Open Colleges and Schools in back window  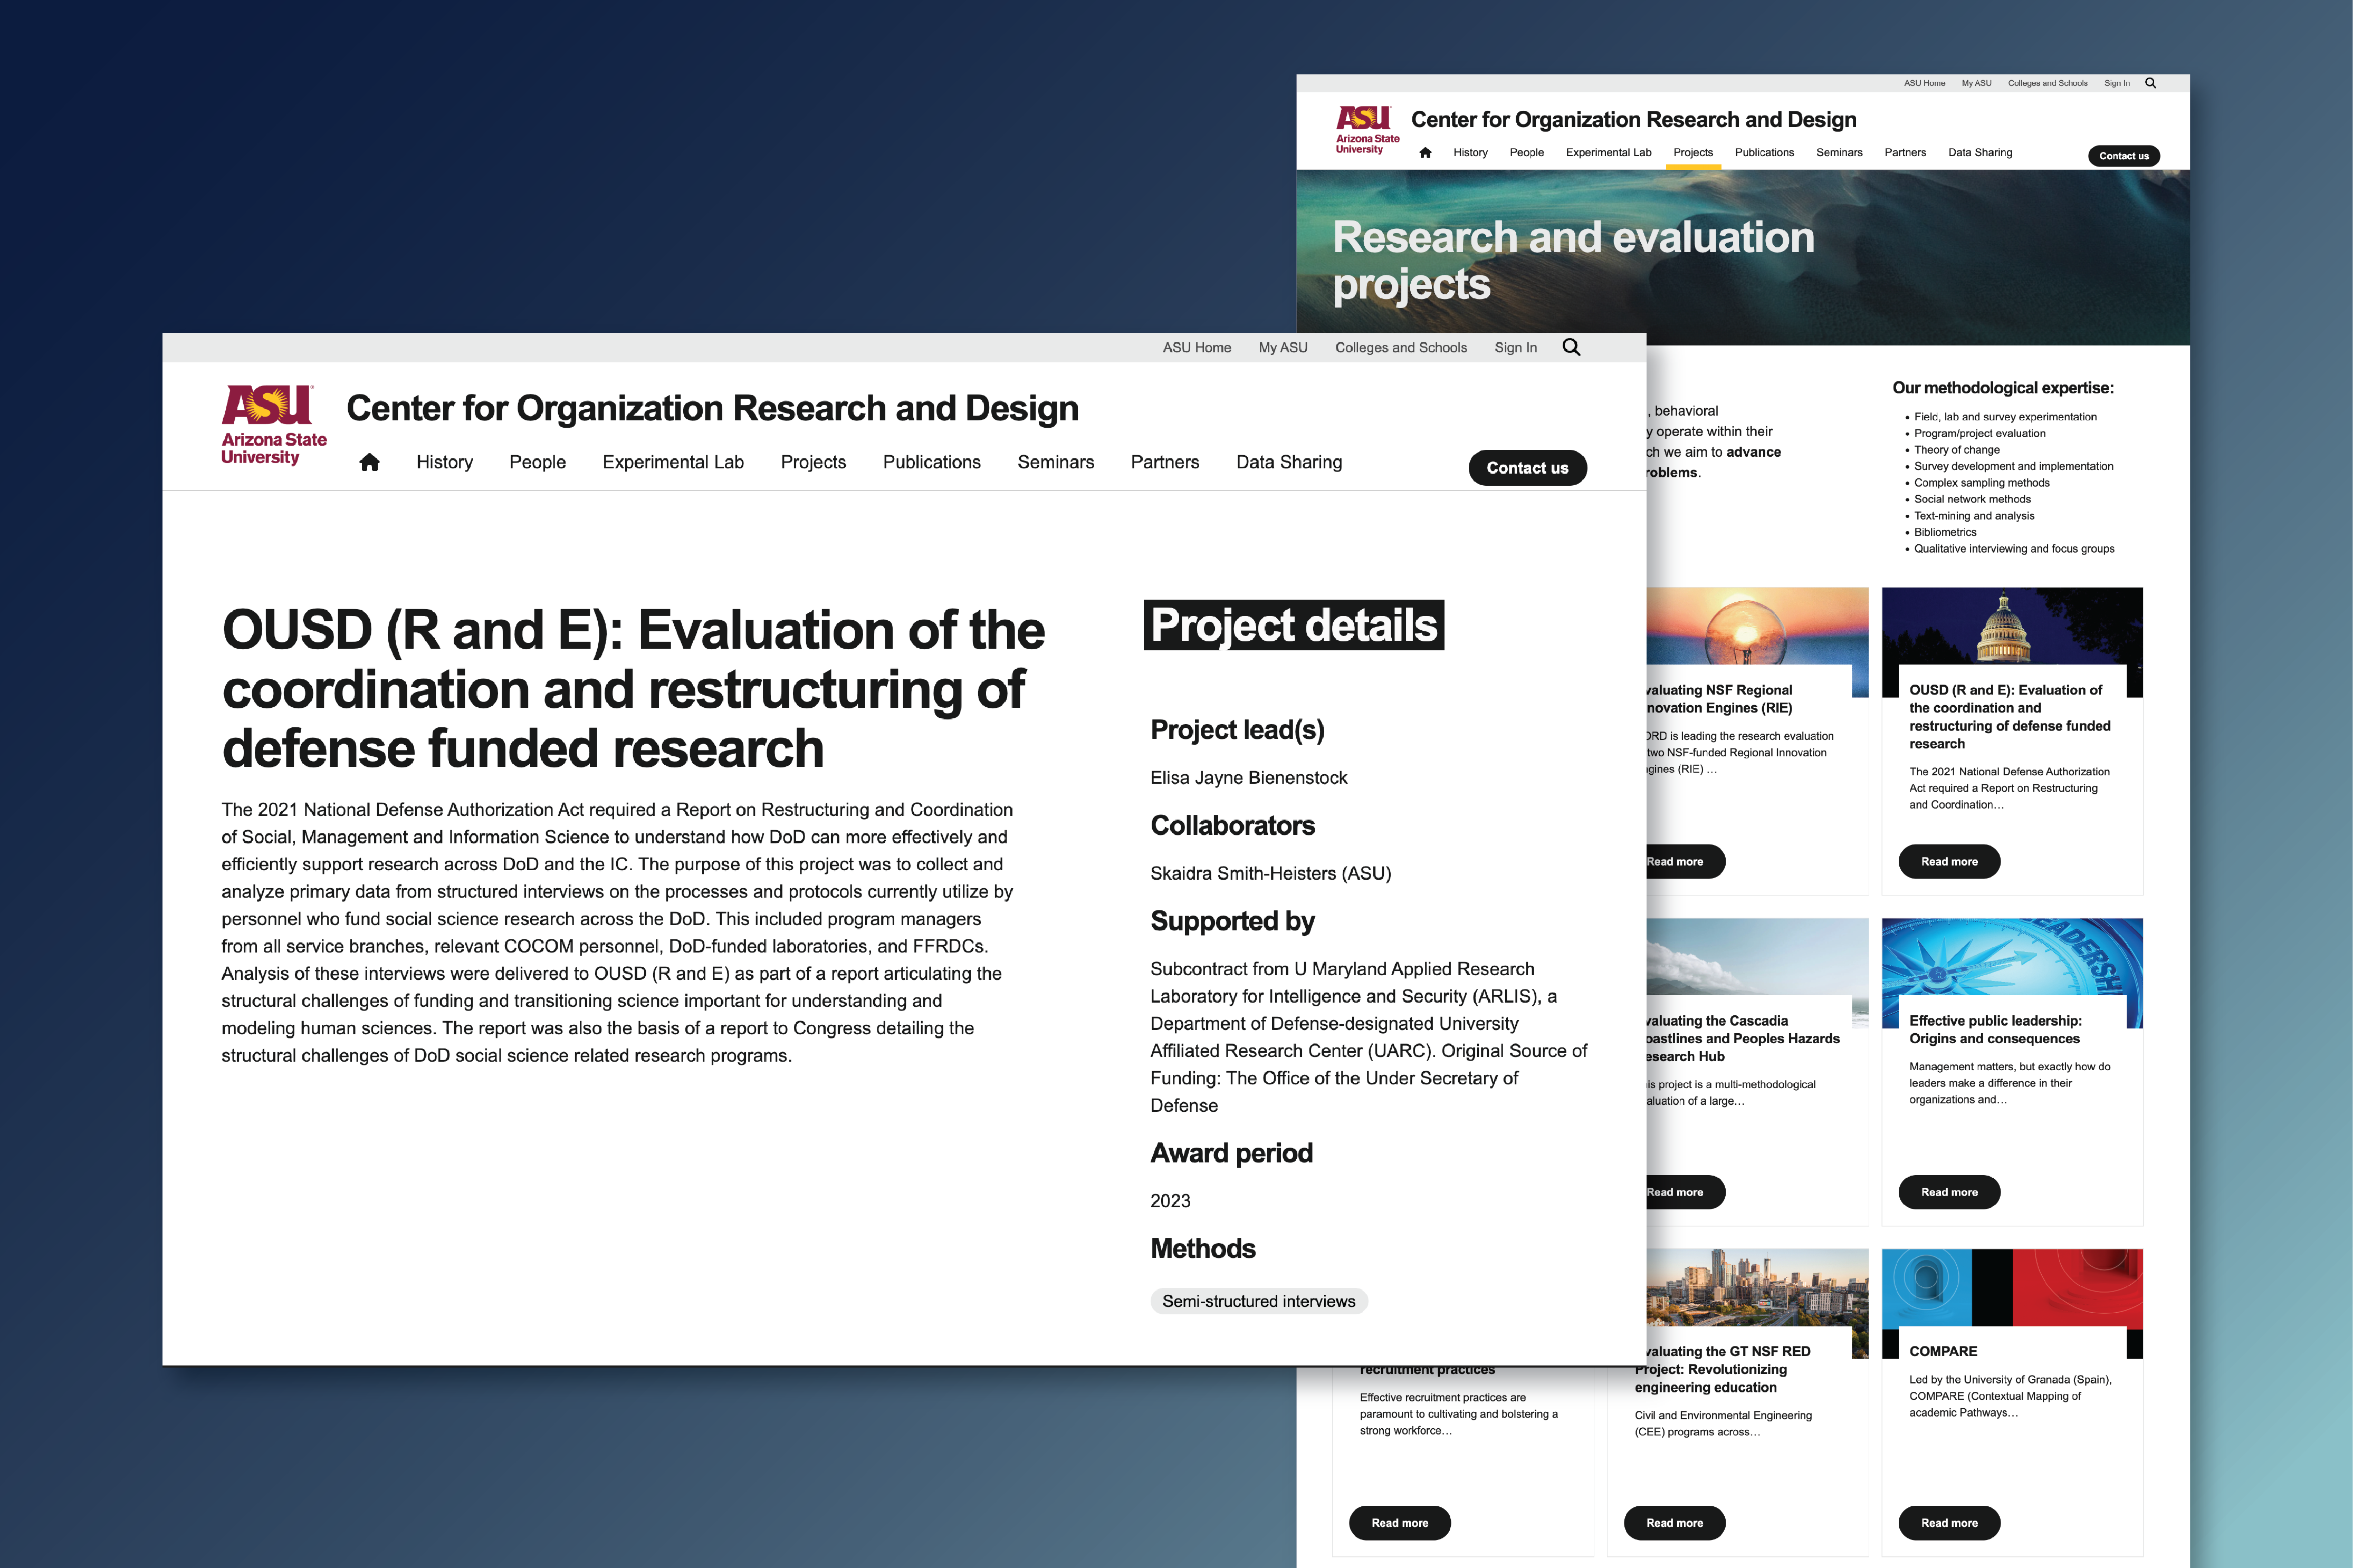[x=2047, y=83]
